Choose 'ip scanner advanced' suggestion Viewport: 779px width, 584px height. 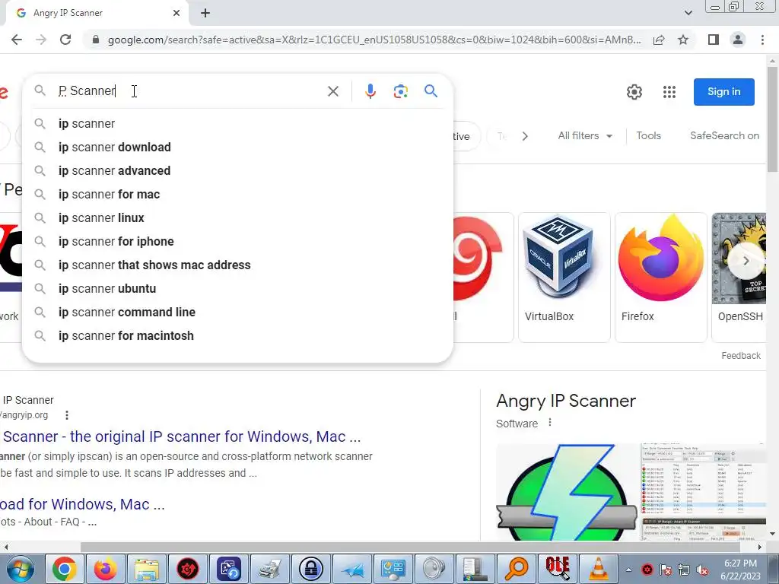click(x=237, y=171)
